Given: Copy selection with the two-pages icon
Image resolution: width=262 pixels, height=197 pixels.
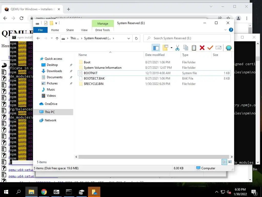Looking at the screenshot, I should pyautogui.click(x=186, y=48).
